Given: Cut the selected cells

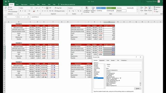Looking at the screenshot, I should point(10,7).
